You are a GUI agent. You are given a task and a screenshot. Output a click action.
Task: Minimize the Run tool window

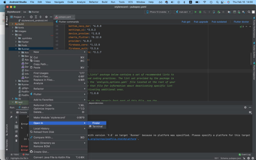[250, 107]
